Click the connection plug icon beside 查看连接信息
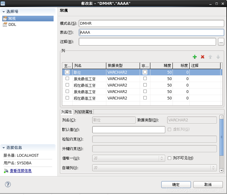The height and width of the screenshot is (195, 227). (6, 171)
